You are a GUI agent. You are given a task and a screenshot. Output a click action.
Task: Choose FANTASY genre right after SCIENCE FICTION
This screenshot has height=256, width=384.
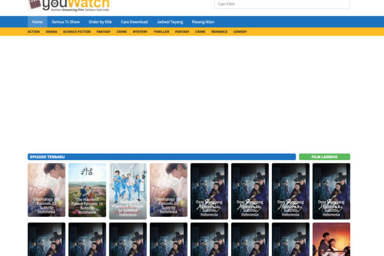point(104,31)
